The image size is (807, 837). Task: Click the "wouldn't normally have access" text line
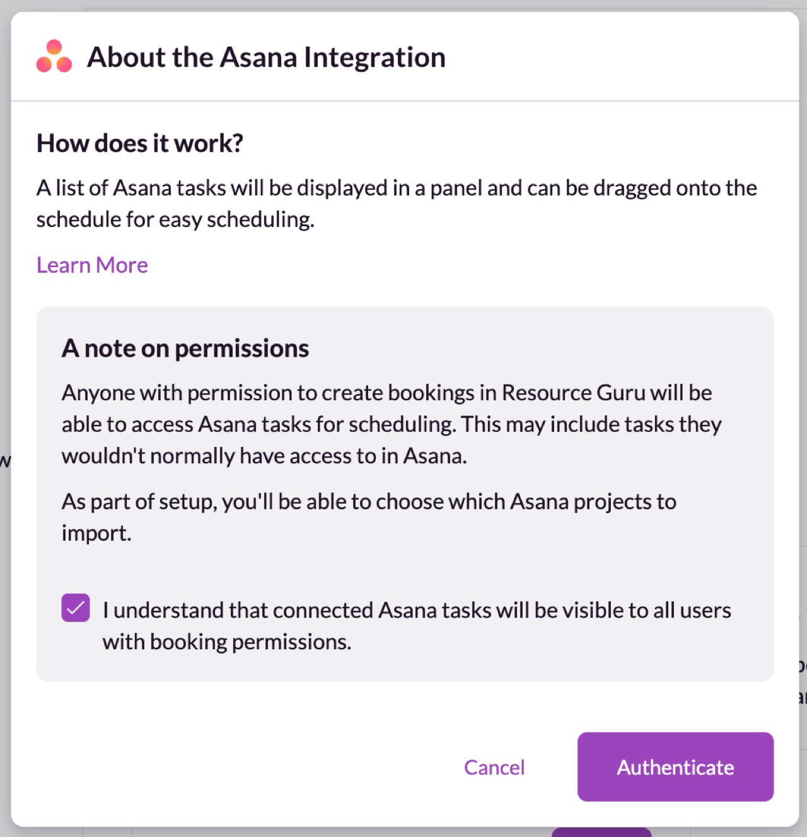264,456
